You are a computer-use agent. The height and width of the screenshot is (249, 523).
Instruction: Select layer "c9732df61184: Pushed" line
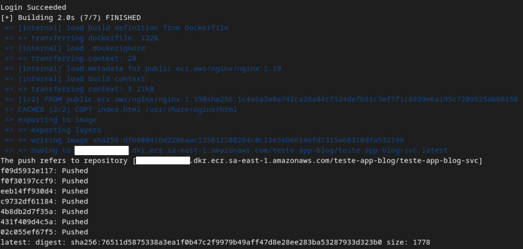[x=44, y=201]
